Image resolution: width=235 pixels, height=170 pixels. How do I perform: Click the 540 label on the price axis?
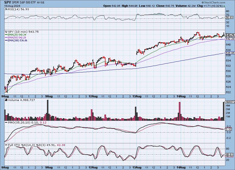coord(228,45)
